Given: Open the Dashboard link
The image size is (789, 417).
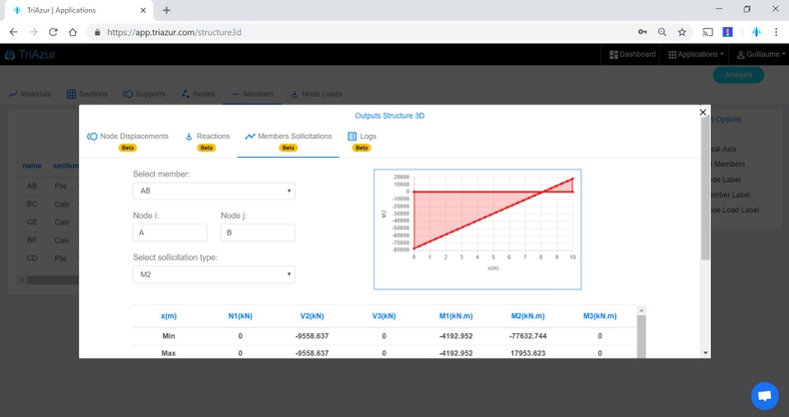Looking at the screenshot, I should pyautogui.click(x=632, y=54).
